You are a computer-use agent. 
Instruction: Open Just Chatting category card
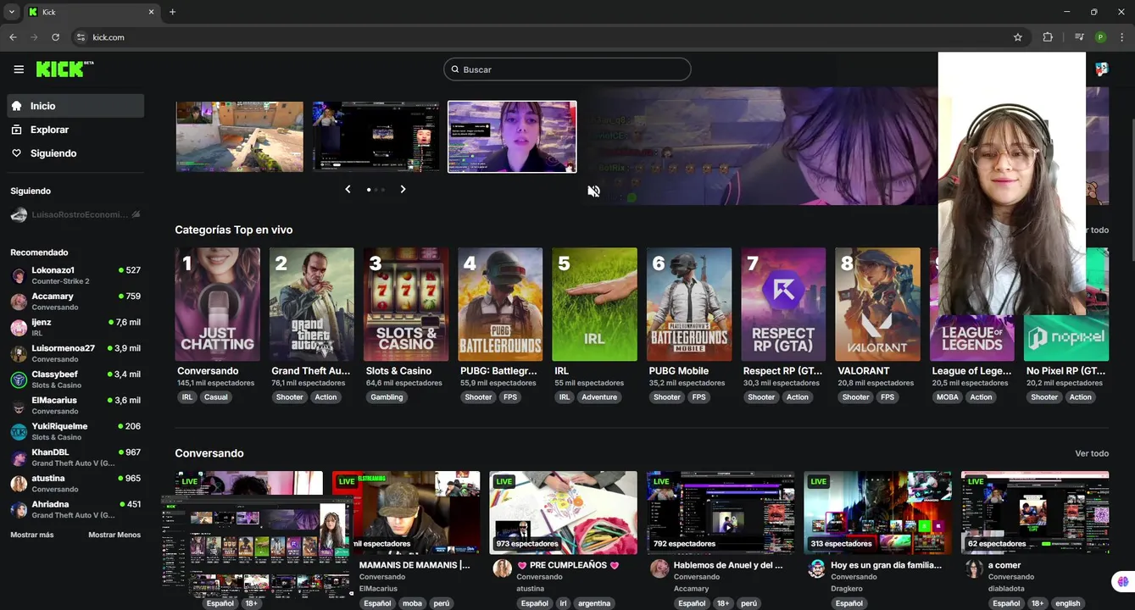[217, 304]
